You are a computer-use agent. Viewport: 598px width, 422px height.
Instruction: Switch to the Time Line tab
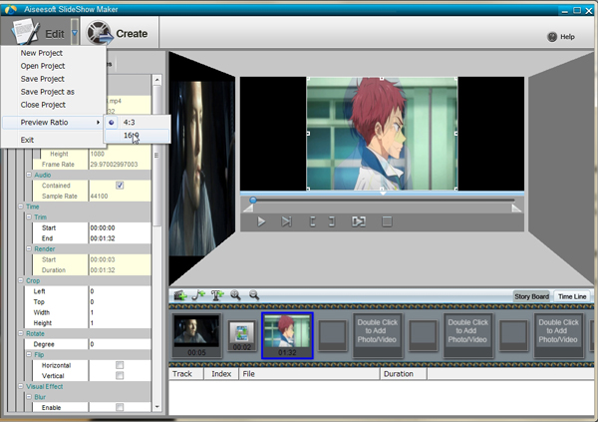(x=572, y=296)
